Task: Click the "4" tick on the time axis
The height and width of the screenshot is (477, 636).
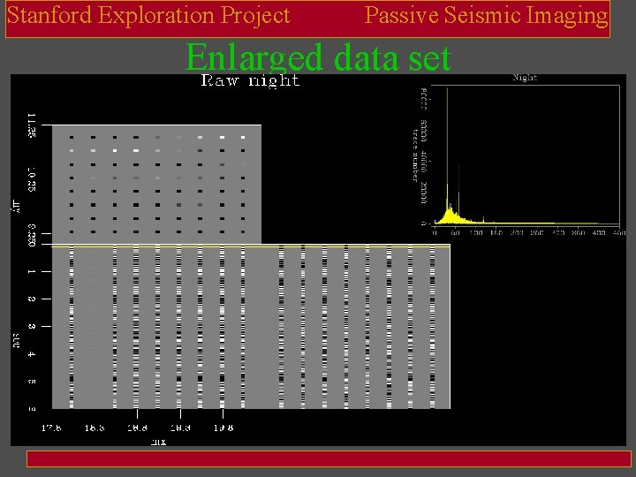Action: (x=32, y=354)
